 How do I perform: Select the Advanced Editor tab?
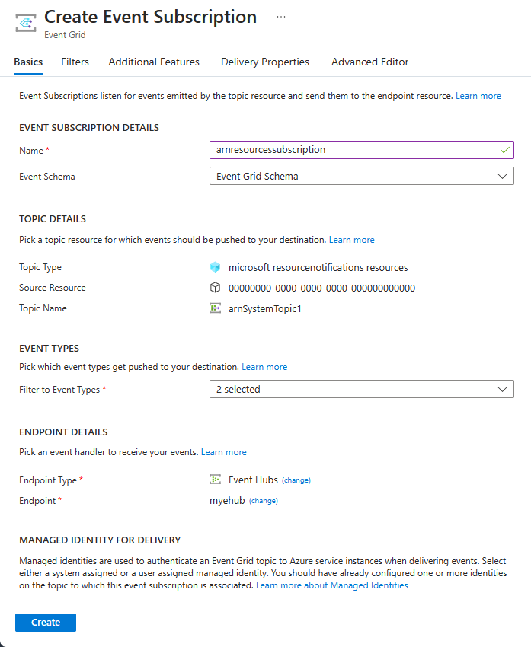(x=369, y=62)
